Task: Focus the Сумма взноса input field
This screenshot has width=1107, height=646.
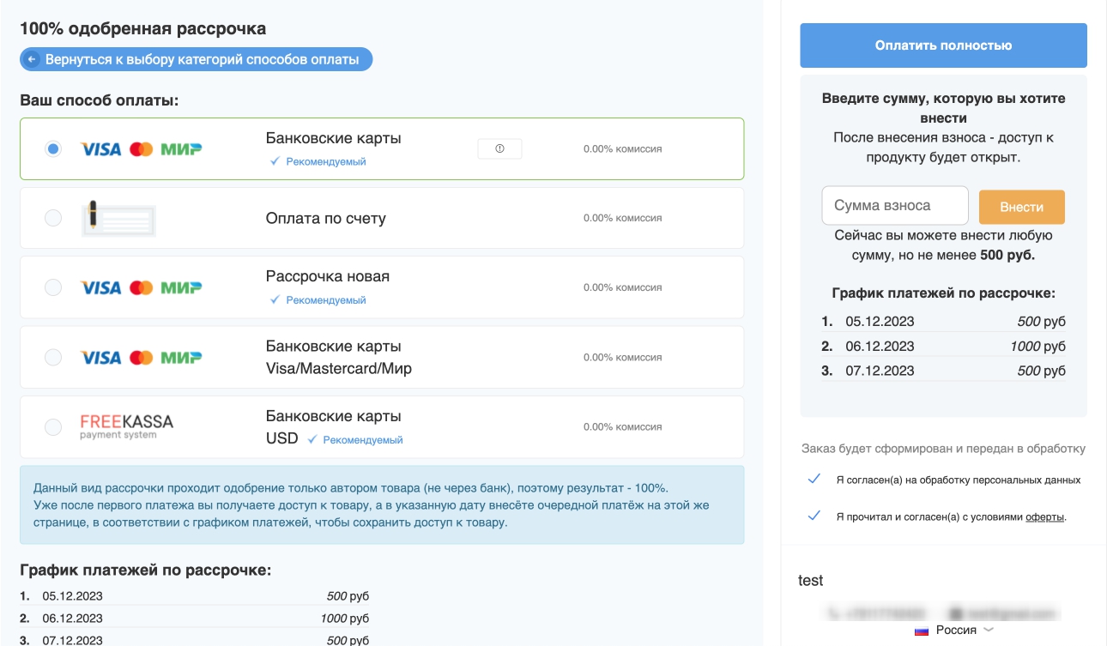Action: (x=894, y=206)
